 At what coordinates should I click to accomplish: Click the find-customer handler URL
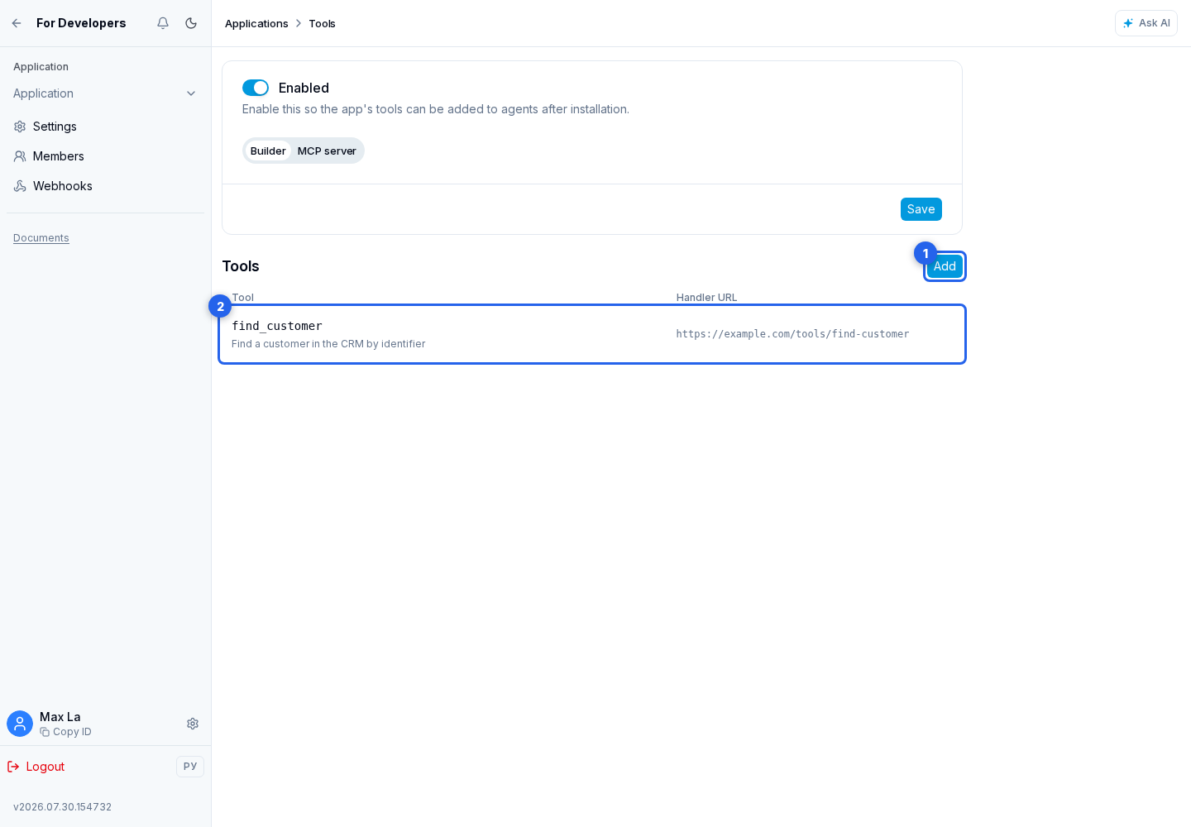pyautogui.click(x=792, y=334)
